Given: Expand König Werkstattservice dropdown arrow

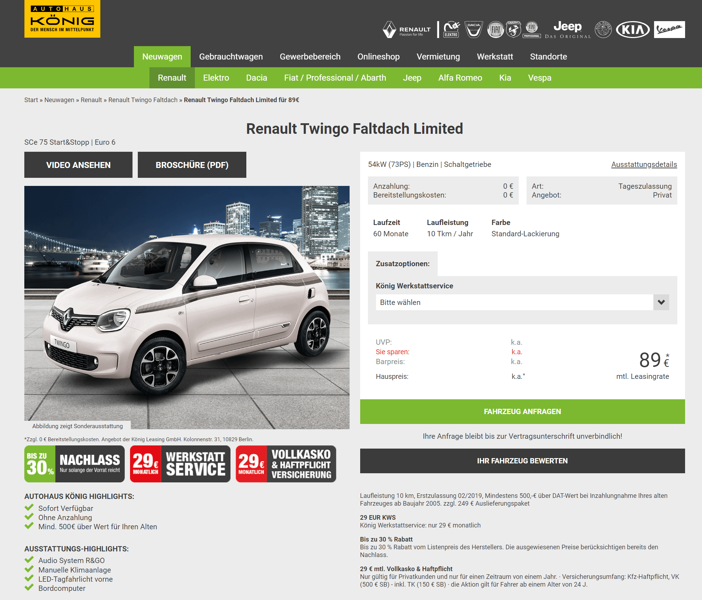Looking at the screenshot, I should pyautogui.click(x=661, y=302).
